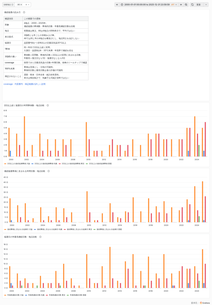212x305 pixels.
Task: Click the Grafana logo at page bottom
Action: [x=205, y=303]
